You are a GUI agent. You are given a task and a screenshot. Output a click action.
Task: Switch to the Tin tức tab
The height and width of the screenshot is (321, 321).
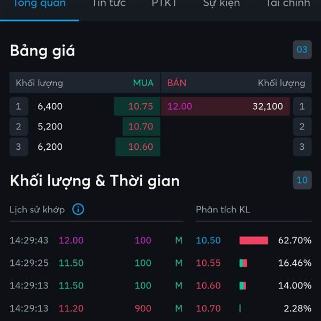pos(109,4)
